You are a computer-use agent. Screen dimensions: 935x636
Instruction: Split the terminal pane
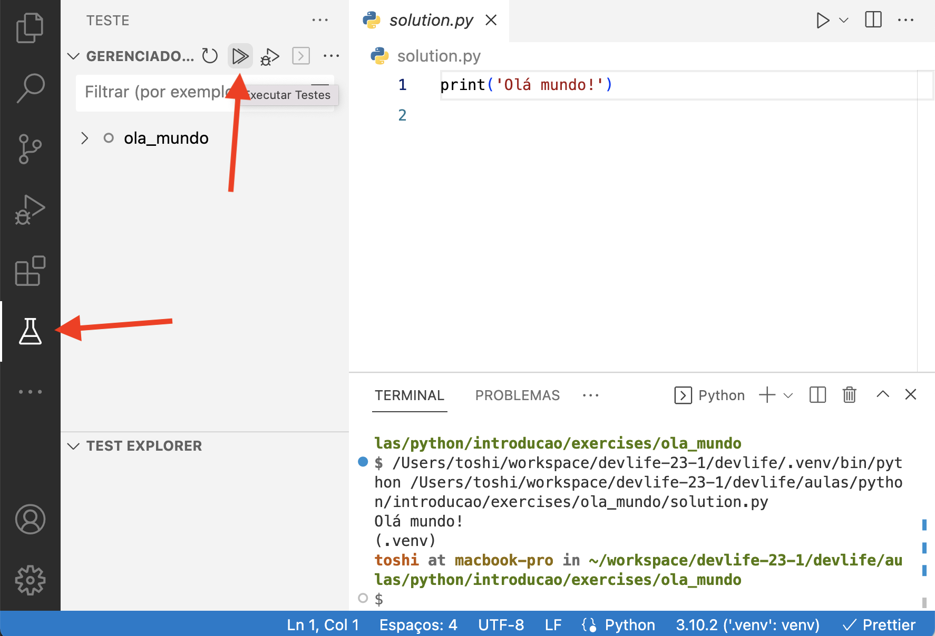(x=817, y=395)
